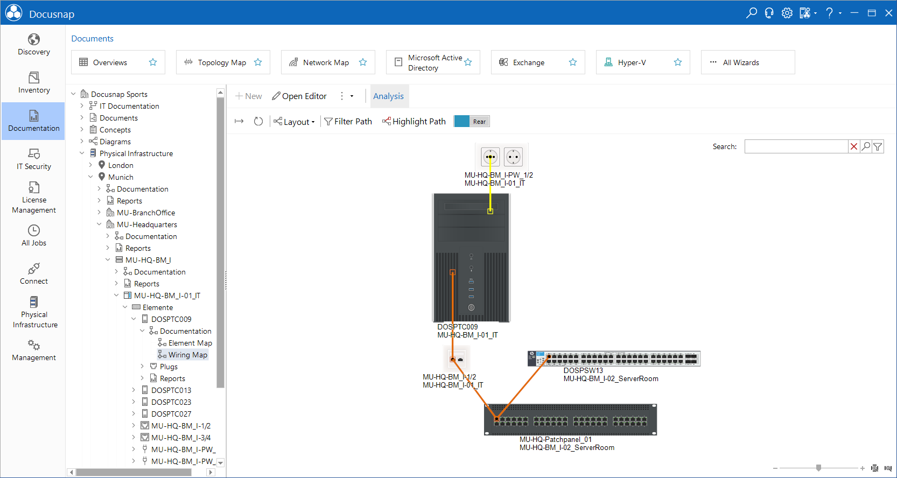Click the Open Editor button
This screenshot has height=478, width=897.
click(x=299, y=96)
